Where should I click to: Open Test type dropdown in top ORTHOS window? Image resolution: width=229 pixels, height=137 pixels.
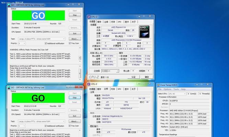click(x=42, y=39)
